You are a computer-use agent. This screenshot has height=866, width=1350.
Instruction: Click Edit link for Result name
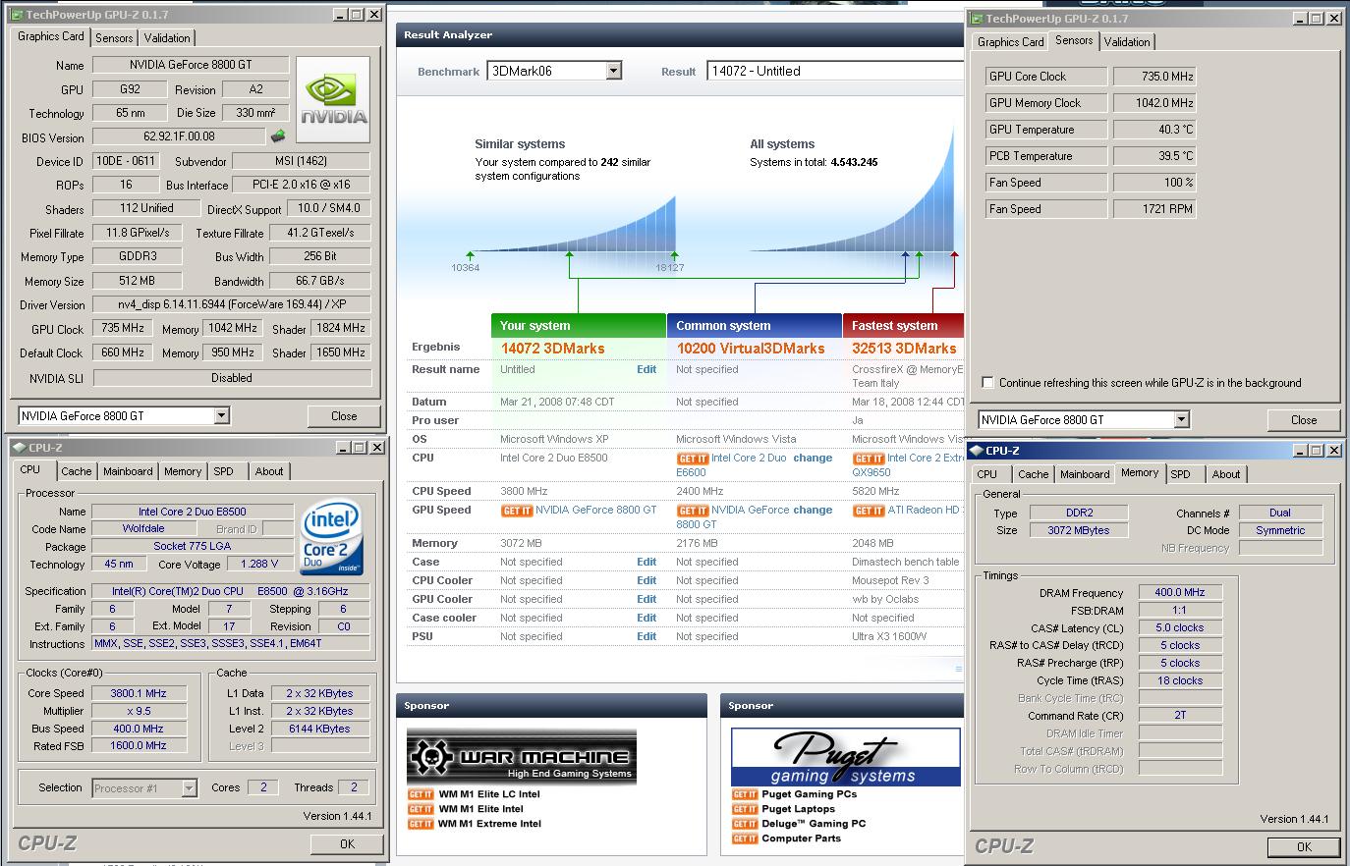647,369
